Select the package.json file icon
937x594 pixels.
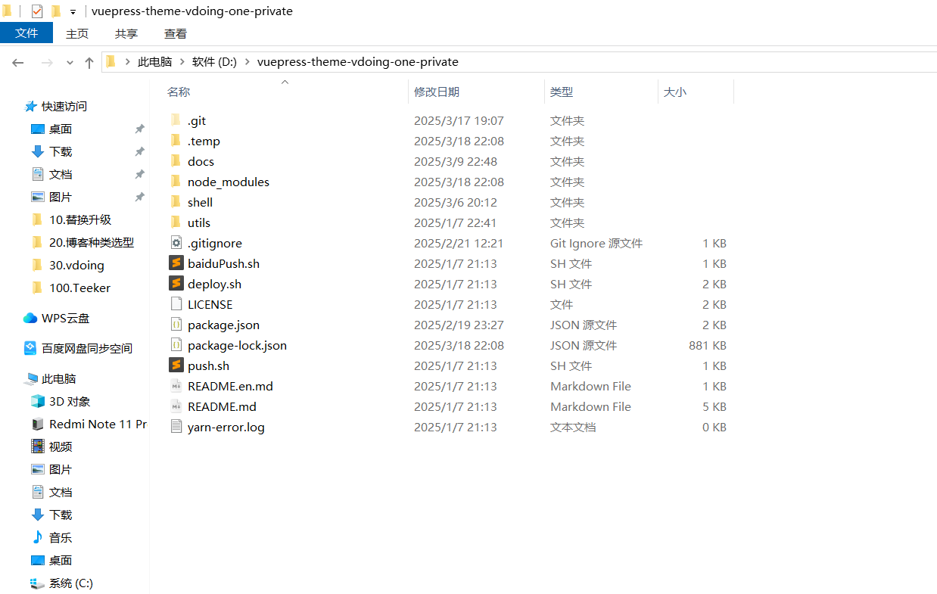pos(176,325)
